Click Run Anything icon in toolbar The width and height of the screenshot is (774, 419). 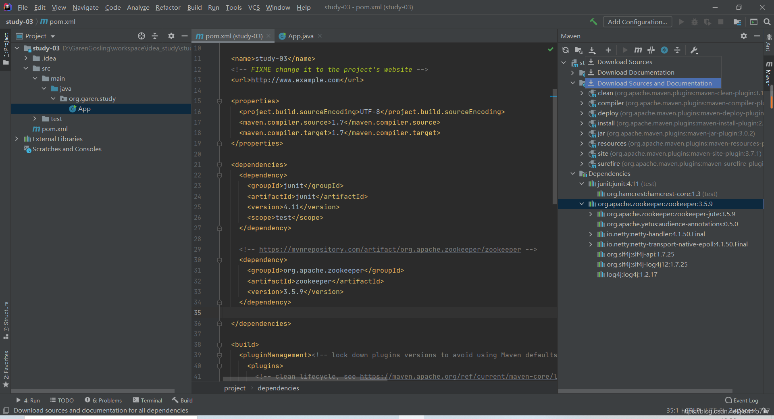point(754,22)
